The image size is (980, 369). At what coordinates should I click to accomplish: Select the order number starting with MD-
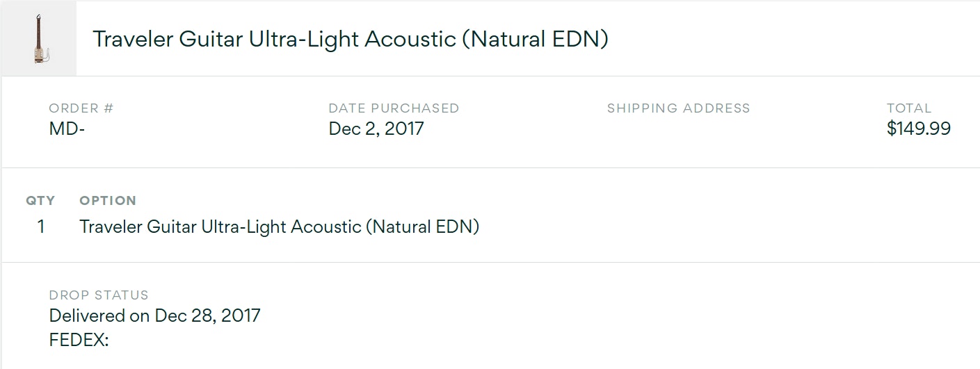[67, 129]
